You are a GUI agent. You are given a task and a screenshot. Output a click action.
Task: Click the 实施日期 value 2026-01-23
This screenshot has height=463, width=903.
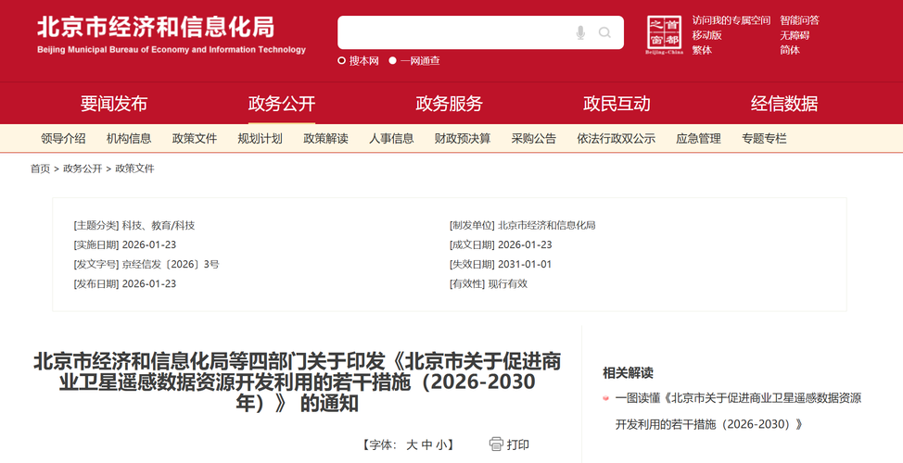coord(149,245)
